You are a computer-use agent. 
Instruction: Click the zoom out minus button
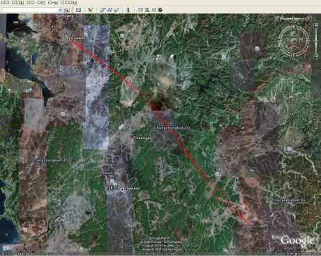coord(315,56)
